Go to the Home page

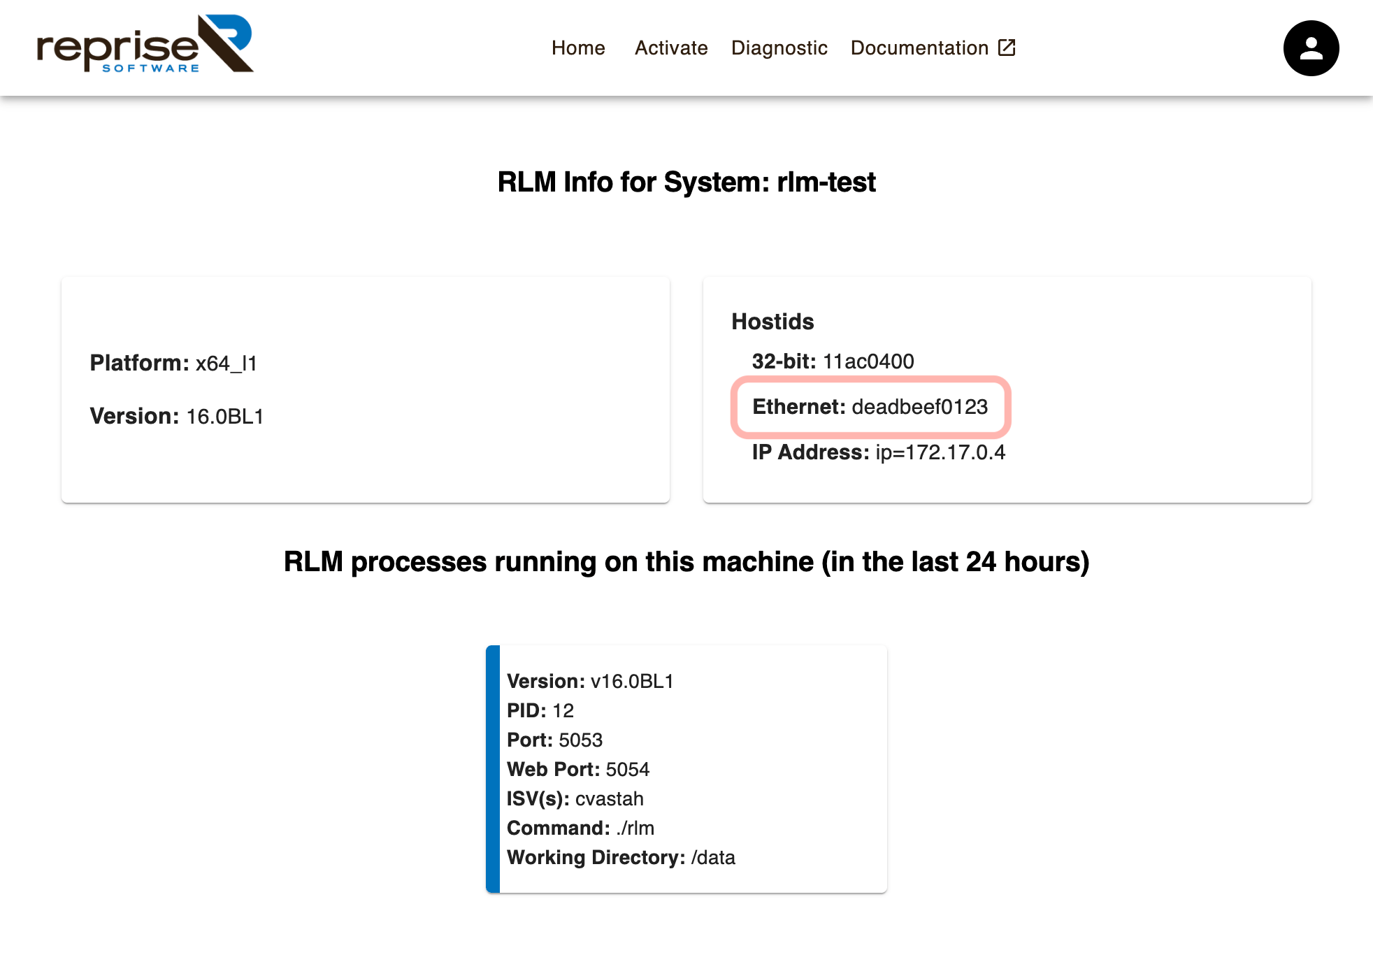click(x=578, y=48)
